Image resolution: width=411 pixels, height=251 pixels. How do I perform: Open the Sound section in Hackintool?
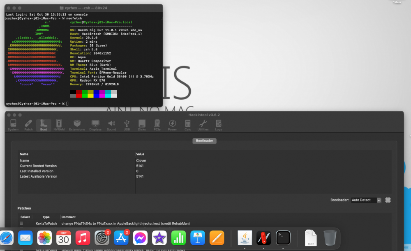click(111, 125)
